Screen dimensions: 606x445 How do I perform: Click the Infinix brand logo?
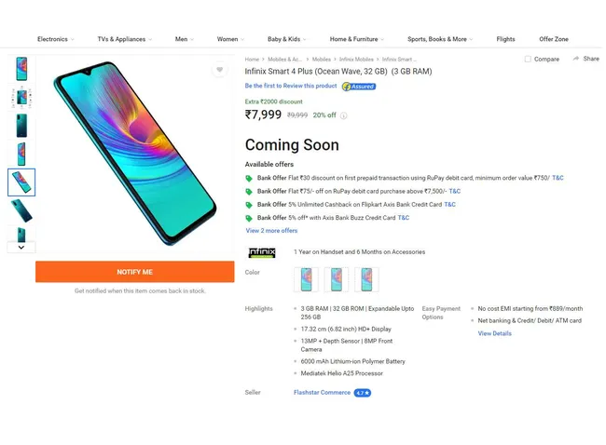[x=262, y=252]
